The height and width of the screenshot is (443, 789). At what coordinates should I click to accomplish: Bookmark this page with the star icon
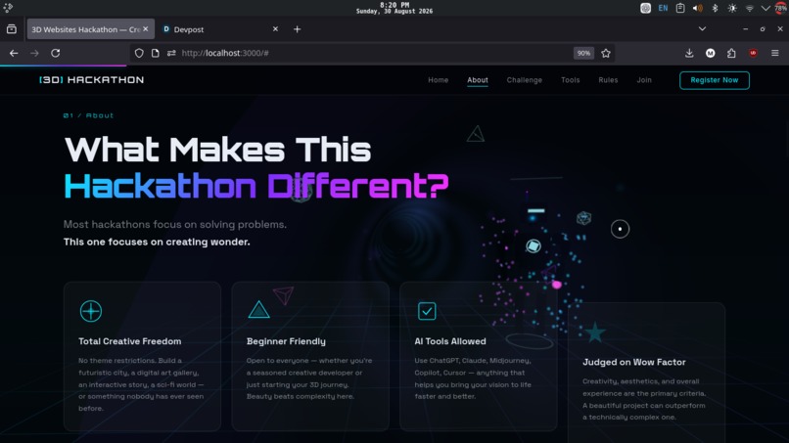(x=606, y=53)
